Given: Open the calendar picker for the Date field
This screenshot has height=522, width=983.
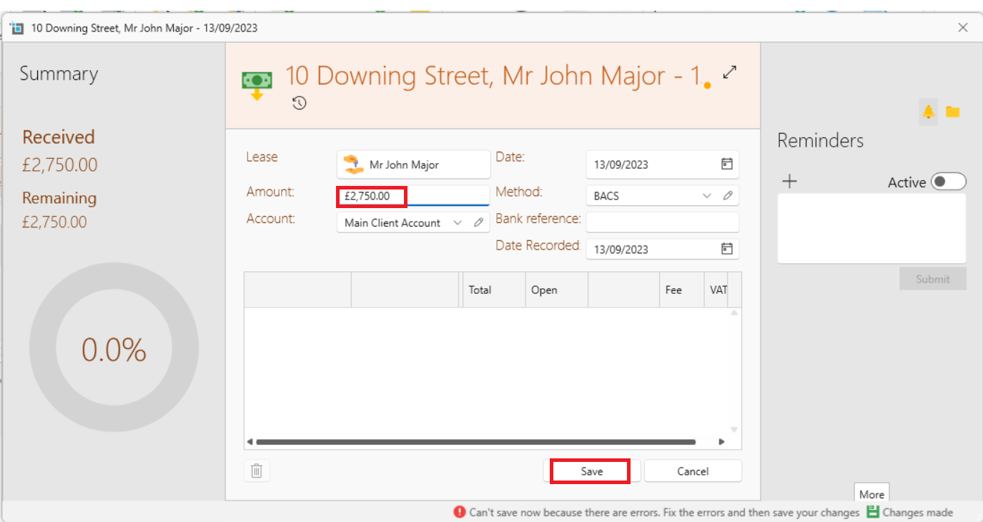Looking at the screenshot, I should click(x=726, y=164).
